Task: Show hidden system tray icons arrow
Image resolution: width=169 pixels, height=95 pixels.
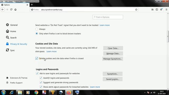Action: [145, 93]
